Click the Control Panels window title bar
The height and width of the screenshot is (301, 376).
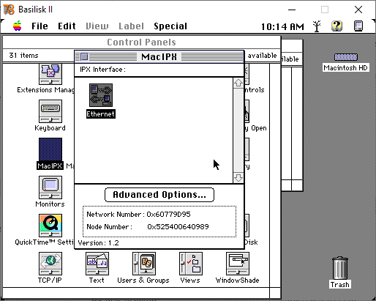pos(141,42)
